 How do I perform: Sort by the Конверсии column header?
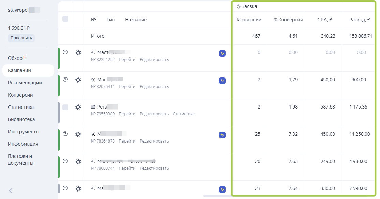coord(249,20)
